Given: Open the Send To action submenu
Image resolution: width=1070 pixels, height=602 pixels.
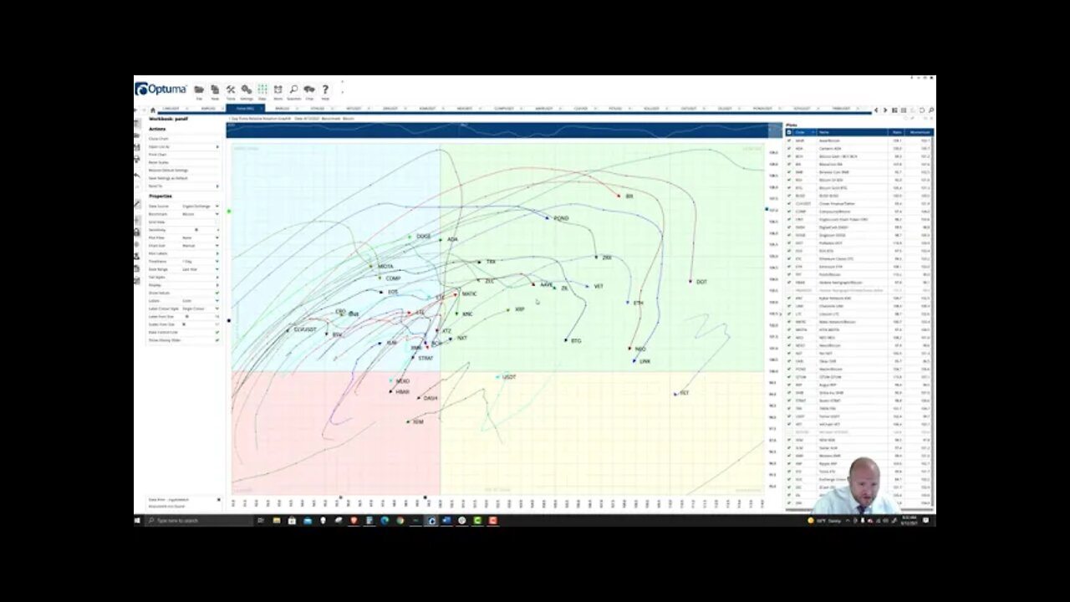Looking at the screenshot, I should click(184, 186).
